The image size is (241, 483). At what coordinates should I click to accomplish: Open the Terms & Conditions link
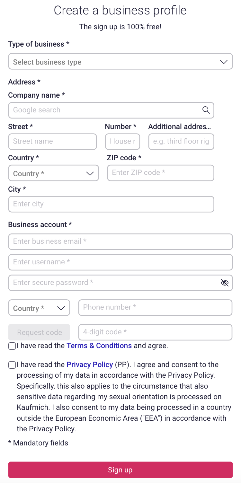tap(99, 346)
